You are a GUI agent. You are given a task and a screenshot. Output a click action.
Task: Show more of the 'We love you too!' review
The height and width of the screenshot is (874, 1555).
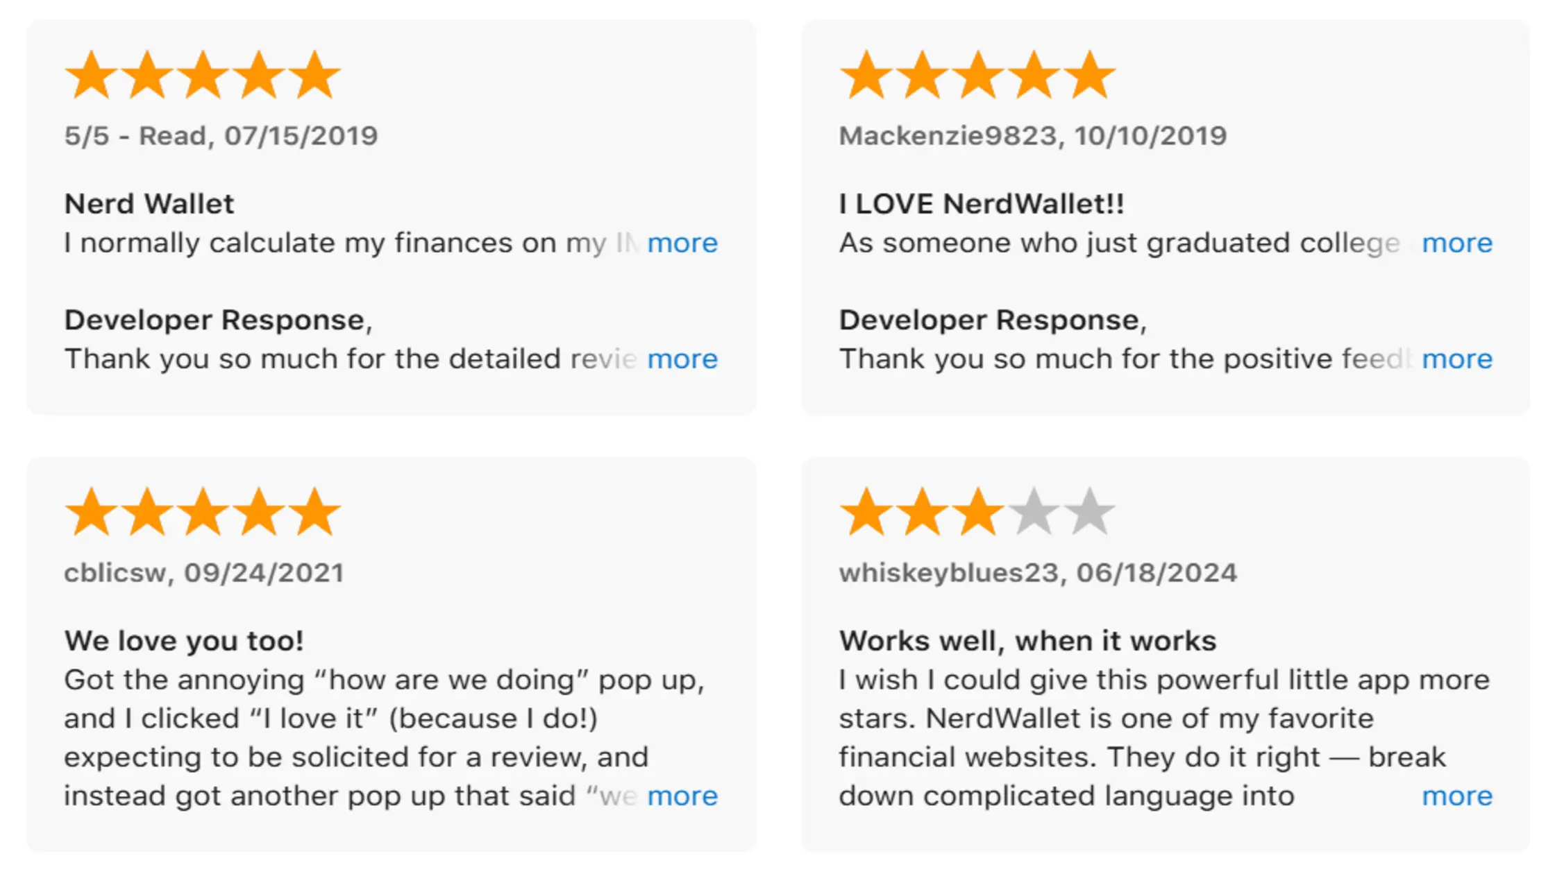click(682, 796)
